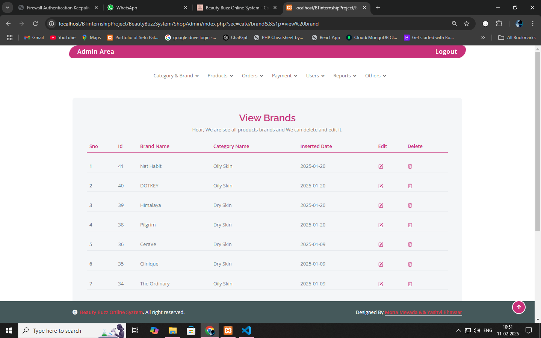Image resolution: width=541 pixels, height=338 pixels.
Task: Edit the Pilgrim brand
Action: click(381, 225)
